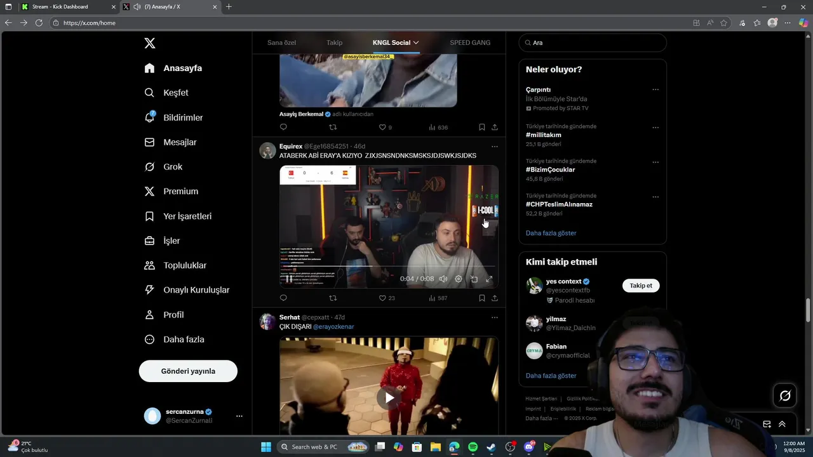This screenshot has height=457, width=813.
Task: Open #CHPTeslimAlınamaz trend
Action: pos(559,204)
